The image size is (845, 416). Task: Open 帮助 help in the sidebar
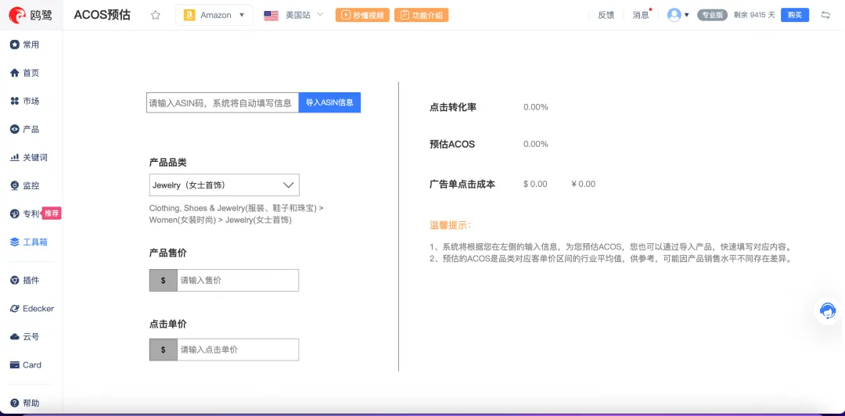pos(25,403)
